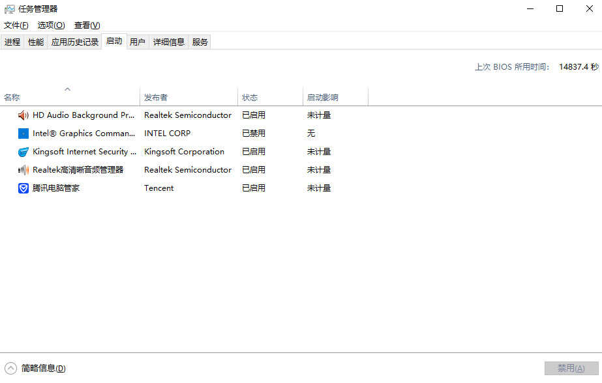
Task: Click the 无 startup impact value
Action: tap(311, 134)
